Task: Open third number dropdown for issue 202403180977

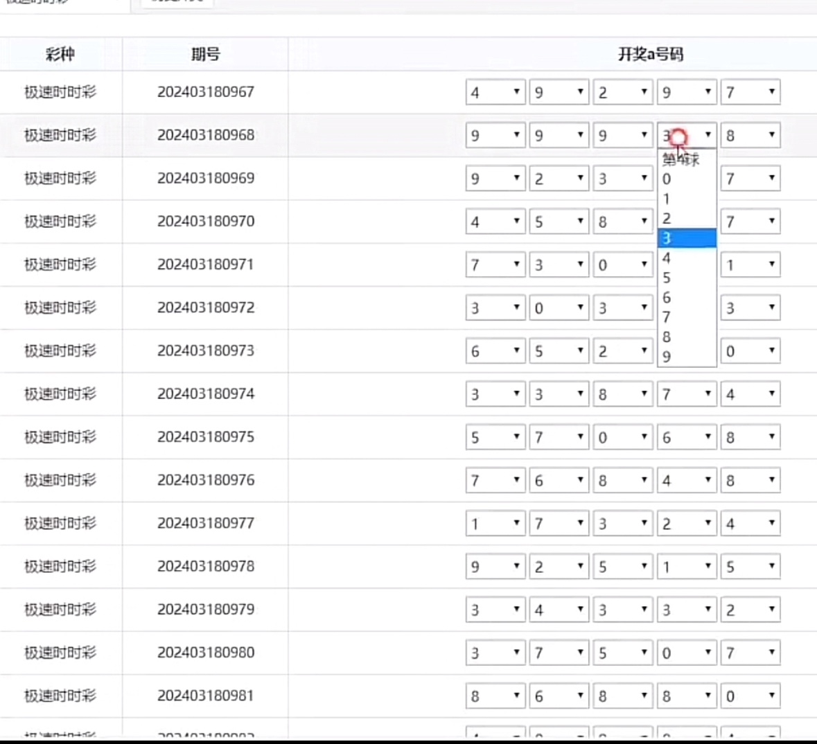Action: click(622, 524)
